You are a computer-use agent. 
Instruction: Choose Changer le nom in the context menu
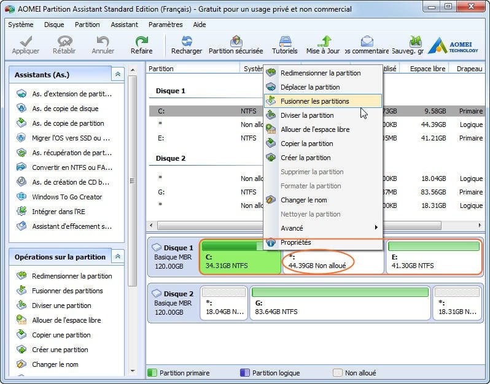[322, 200]
